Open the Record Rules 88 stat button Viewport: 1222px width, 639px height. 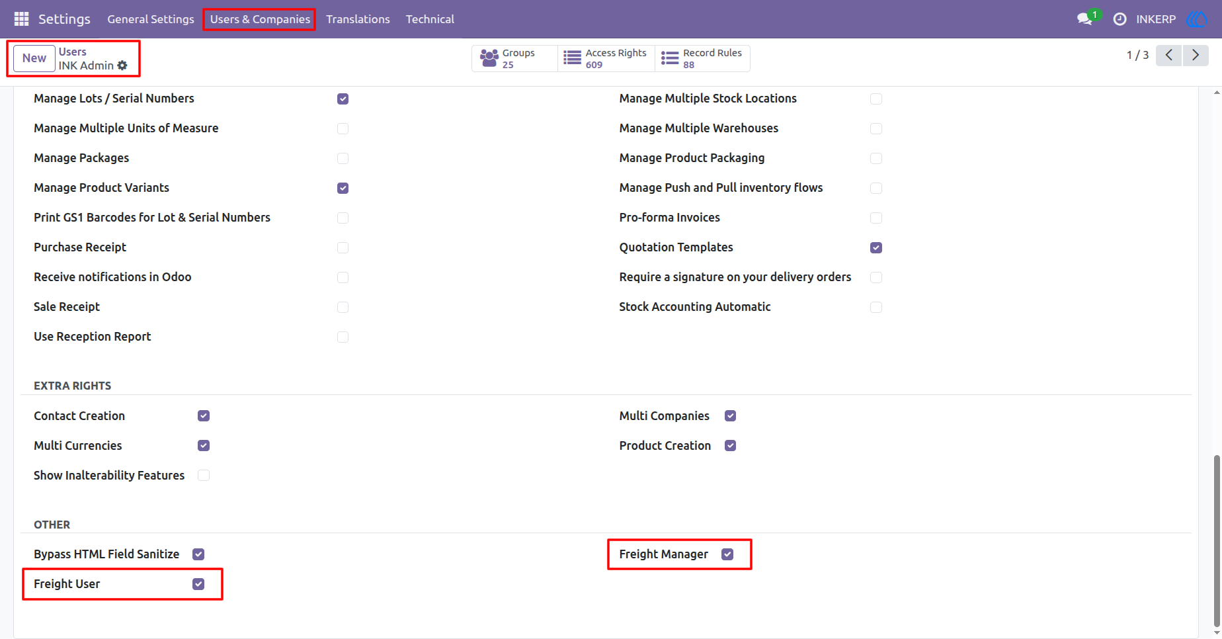pos(702,58)
